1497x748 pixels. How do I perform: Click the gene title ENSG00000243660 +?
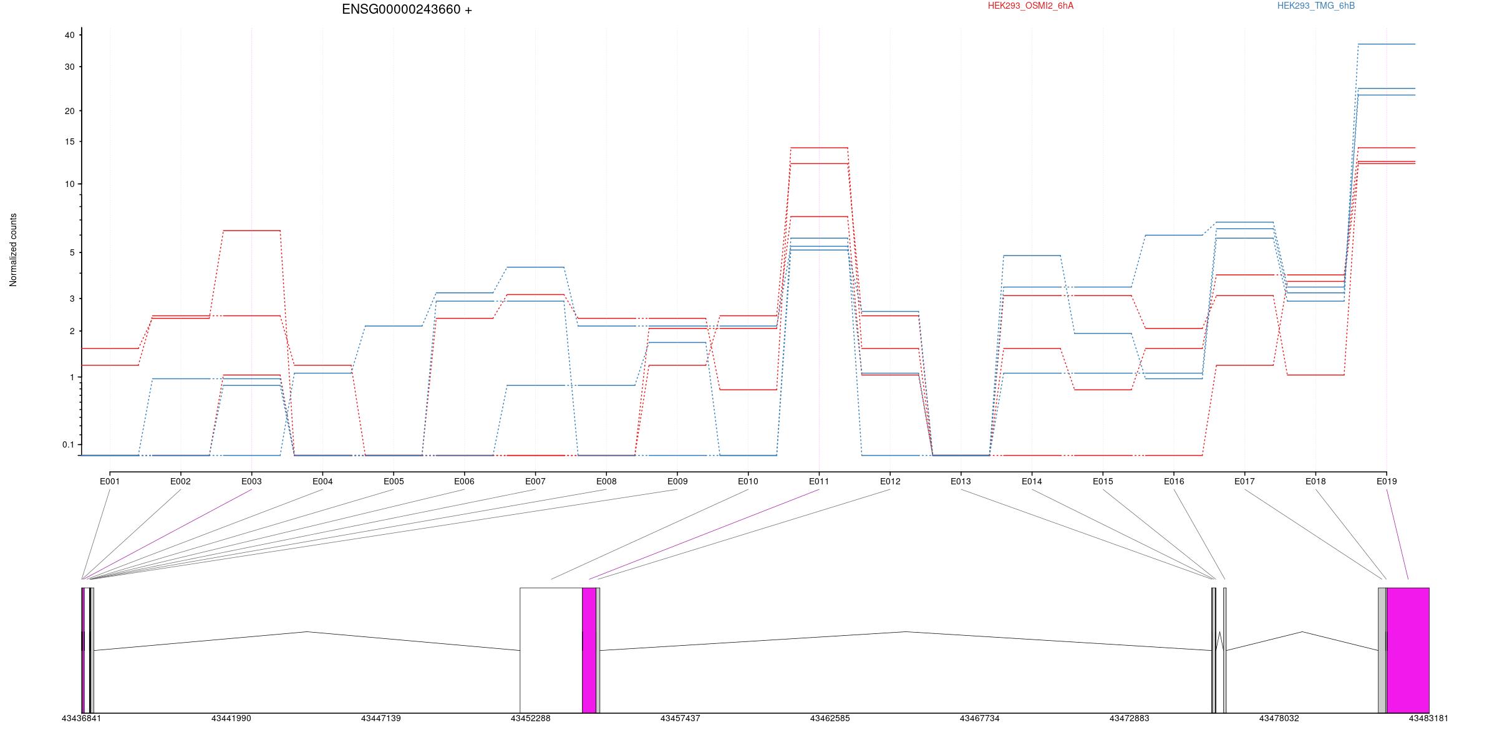click(407, 9)
